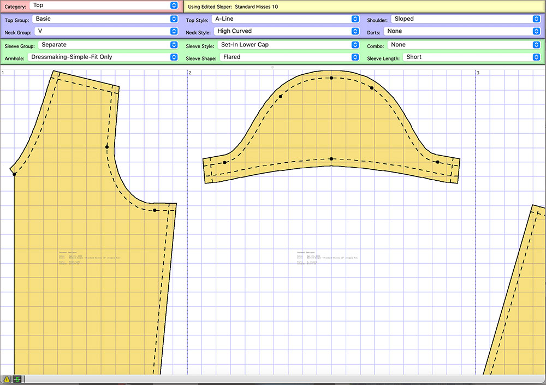Click the Neck Style label
Screen dimensions: 546x385
(x=198, y=32)
